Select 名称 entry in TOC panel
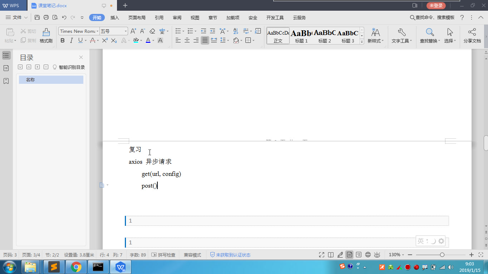 (51, 80)
